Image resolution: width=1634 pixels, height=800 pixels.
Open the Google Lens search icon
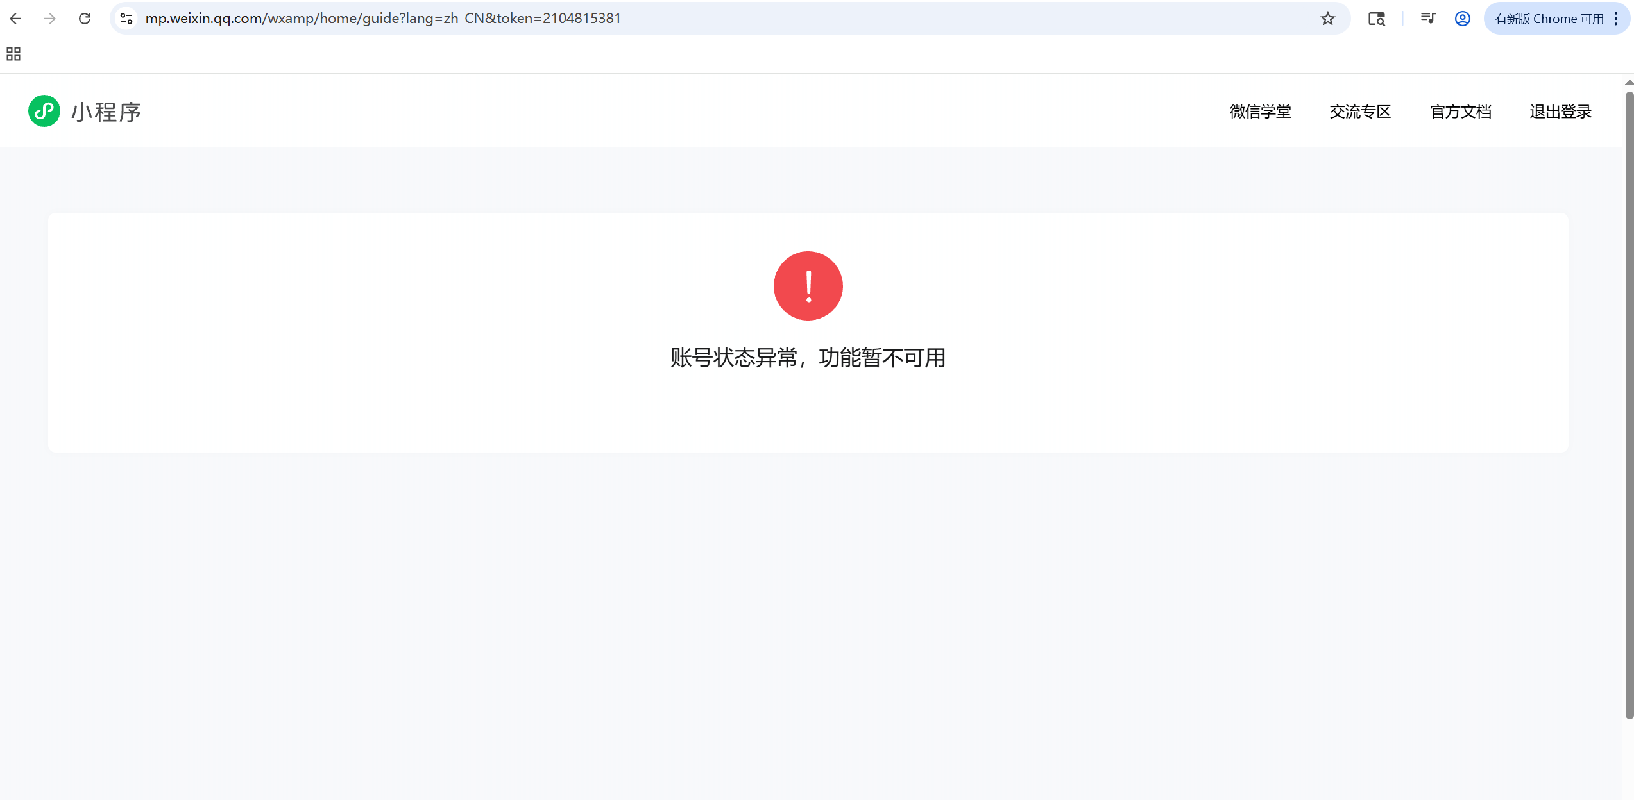1376,19
